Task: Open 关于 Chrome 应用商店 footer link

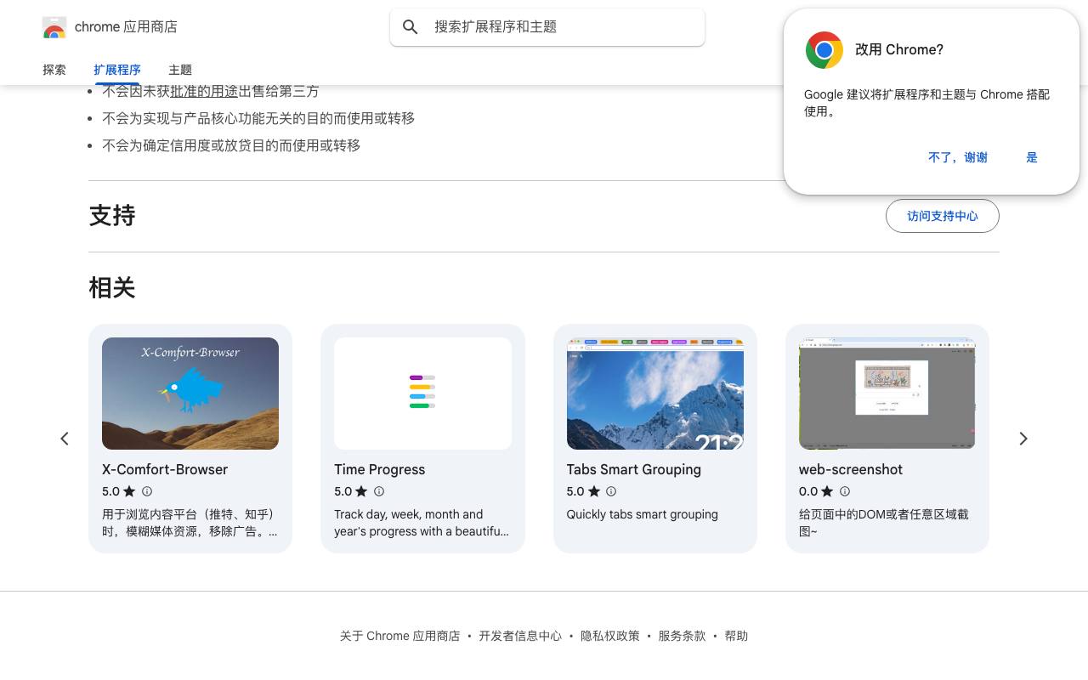Action: pos(399,636)
